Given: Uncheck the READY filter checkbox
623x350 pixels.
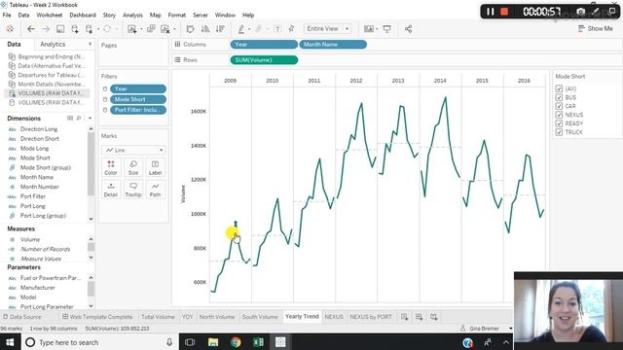Looking at the screenshot, I should click(x=559, y=123).
